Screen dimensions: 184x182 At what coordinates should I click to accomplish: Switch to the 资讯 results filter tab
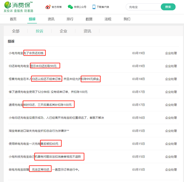point(87,31)
